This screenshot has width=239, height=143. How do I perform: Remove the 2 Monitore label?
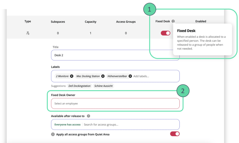72,76
